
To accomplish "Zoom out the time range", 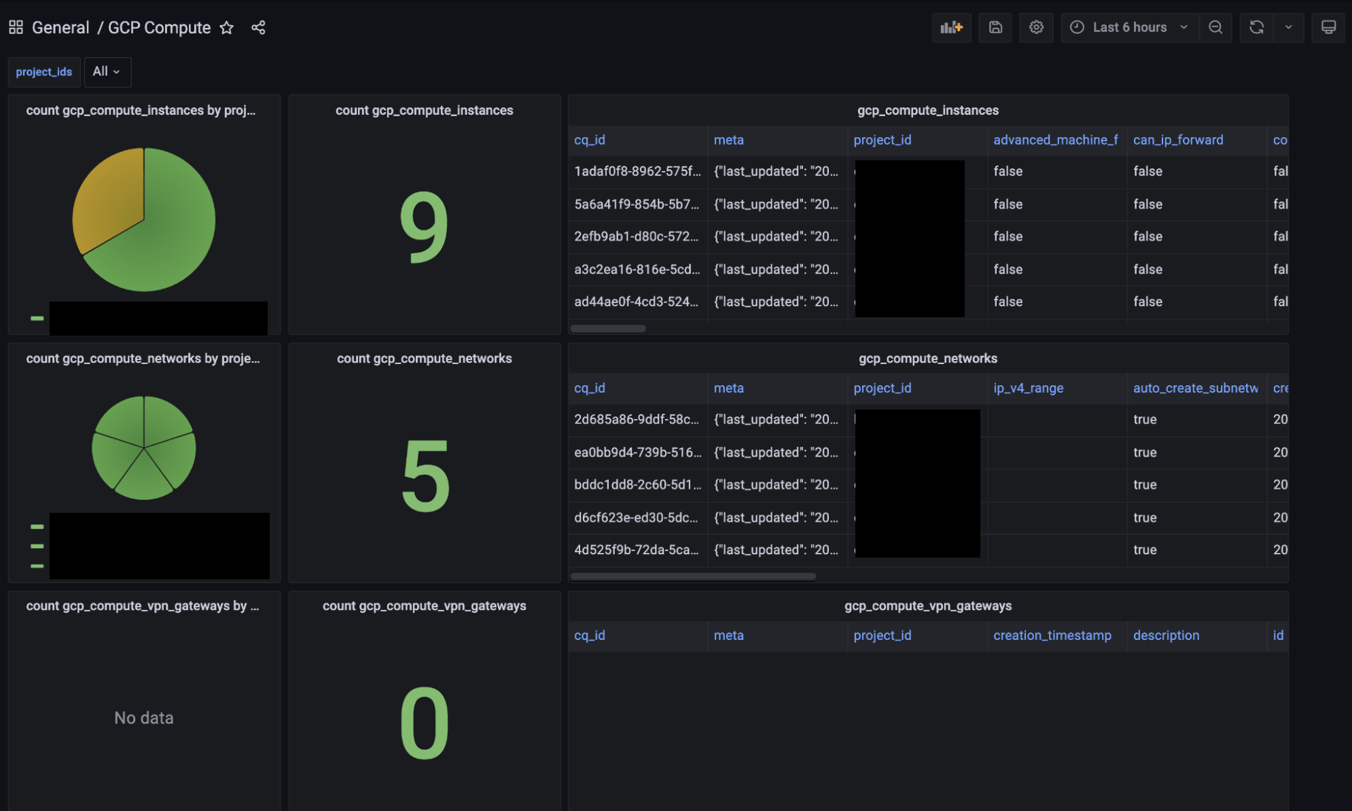I will pos(1215,27).
